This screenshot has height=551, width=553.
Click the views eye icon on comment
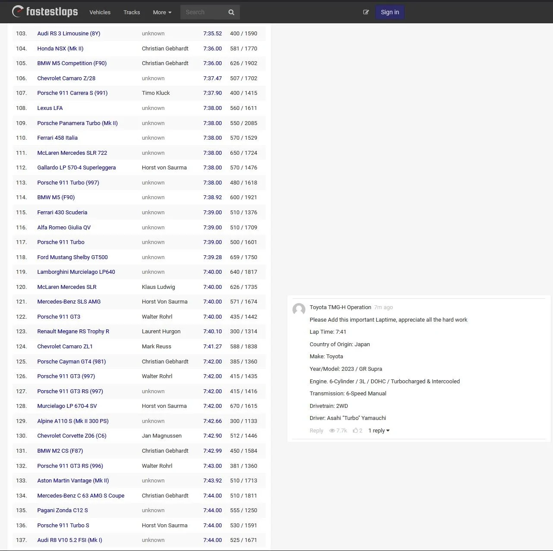pos(332,431)
